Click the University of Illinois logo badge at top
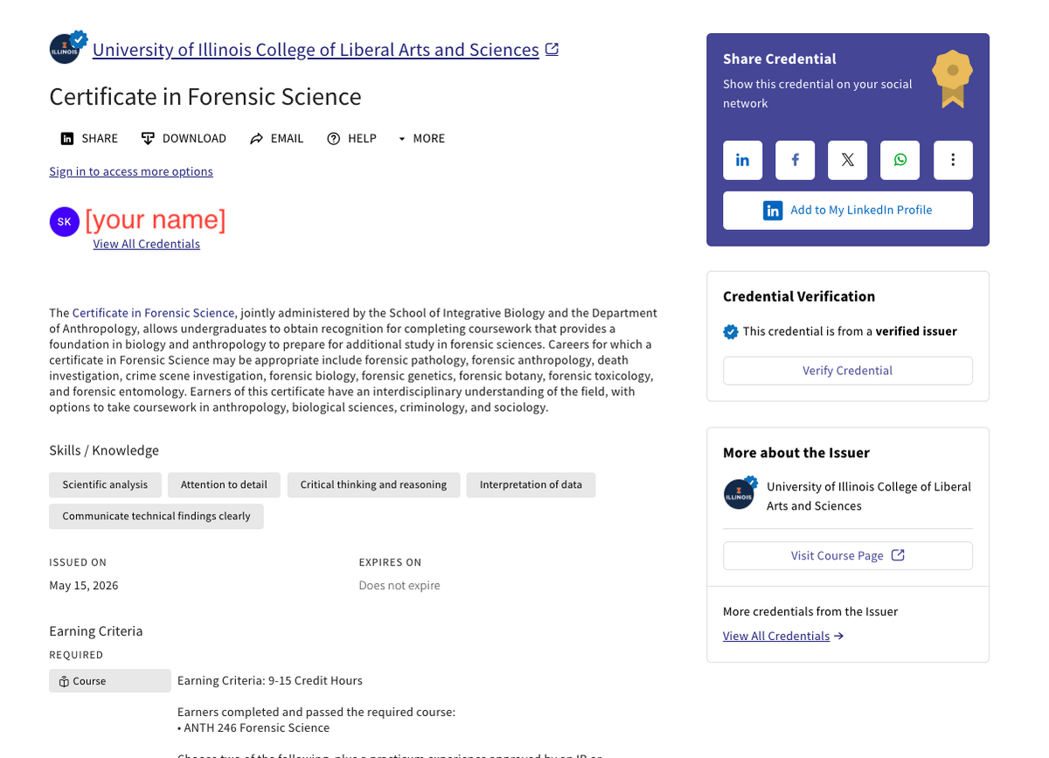The height and width of the screenshot is (758, 1049). (x=67, y=47)
